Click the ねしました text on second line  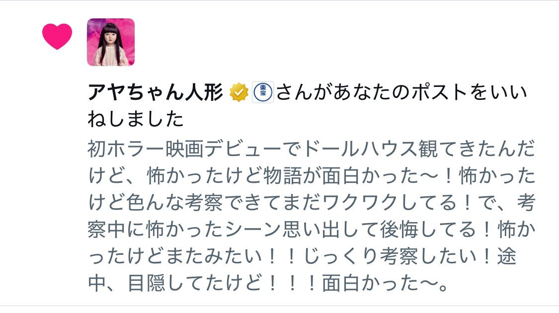pos(136,119)
